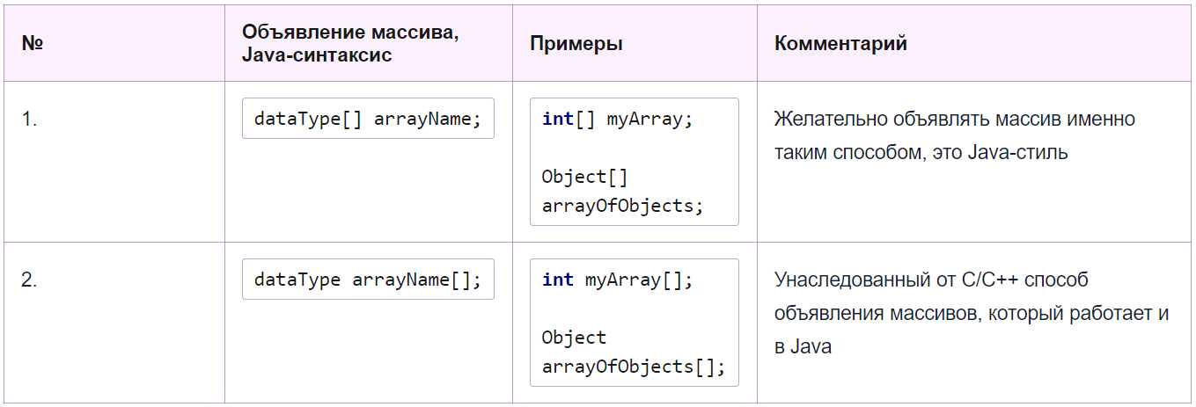Click row number "1." in the table
Screen dimensions: 1196x407
click(30, 120)
